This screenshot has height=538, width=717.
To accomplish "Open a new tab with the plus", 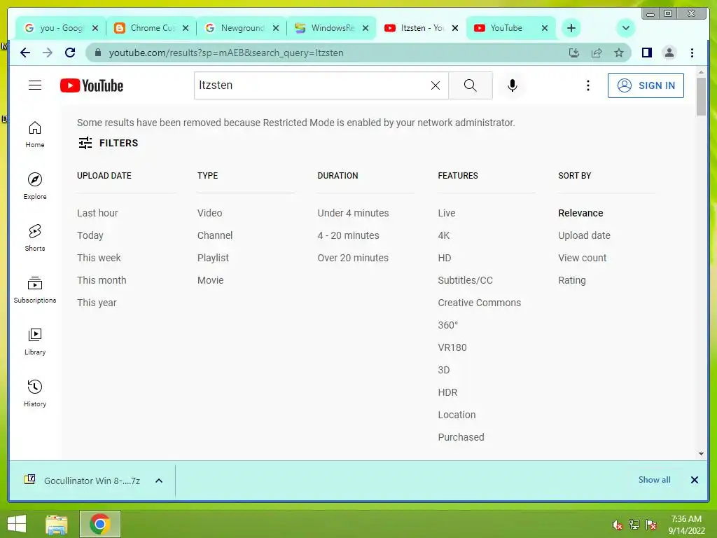I will click(571, 28).
